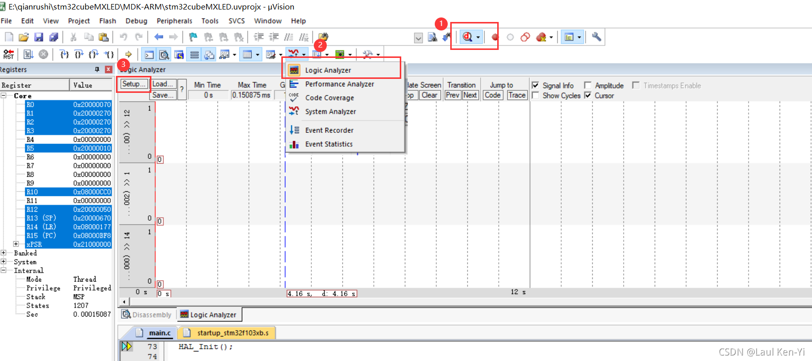Screen dimensions: 812x361
Task: Click the Save... button in Logic Analyzer
Action: point(163,95)
